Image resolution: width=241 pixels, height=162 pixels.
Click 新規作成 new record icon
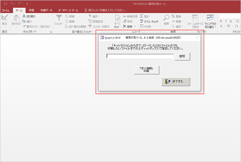pos(125,16)
